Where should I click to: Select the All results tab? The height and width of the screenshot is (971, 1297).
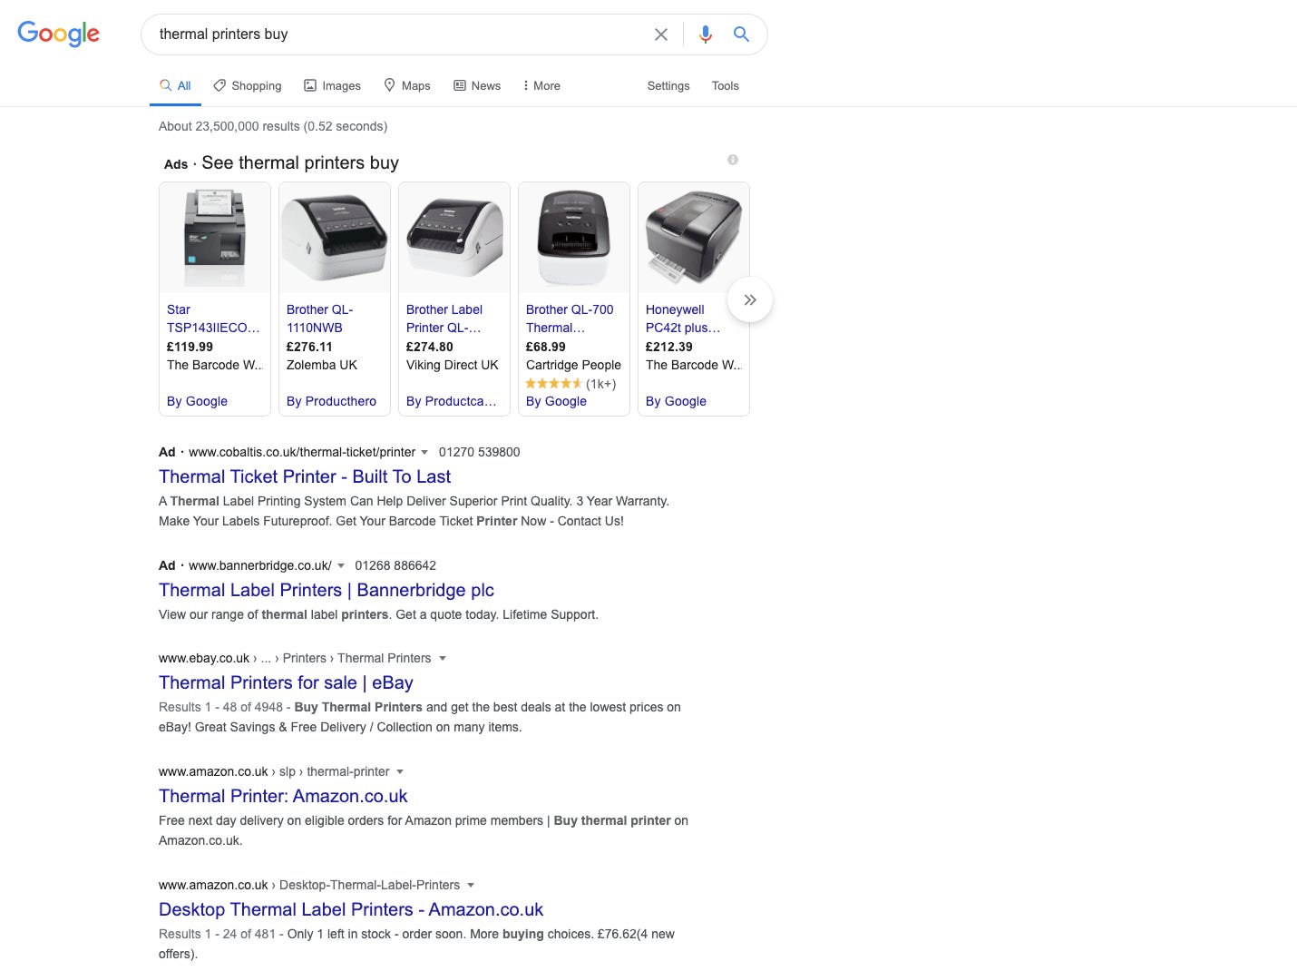[175, 85]
